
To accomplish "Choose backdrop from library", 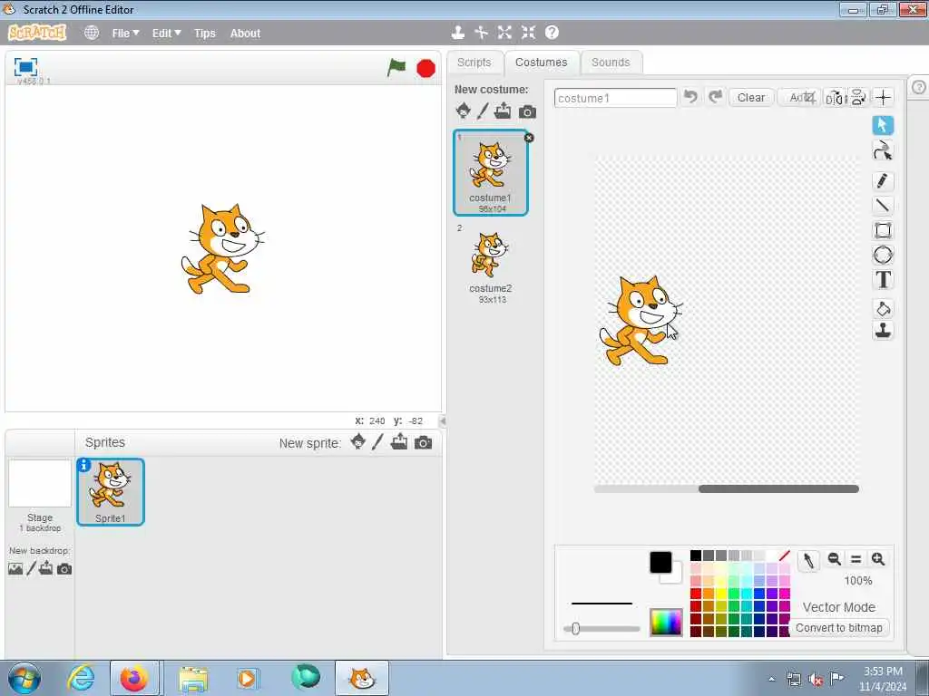I will (x=15, y=569).
